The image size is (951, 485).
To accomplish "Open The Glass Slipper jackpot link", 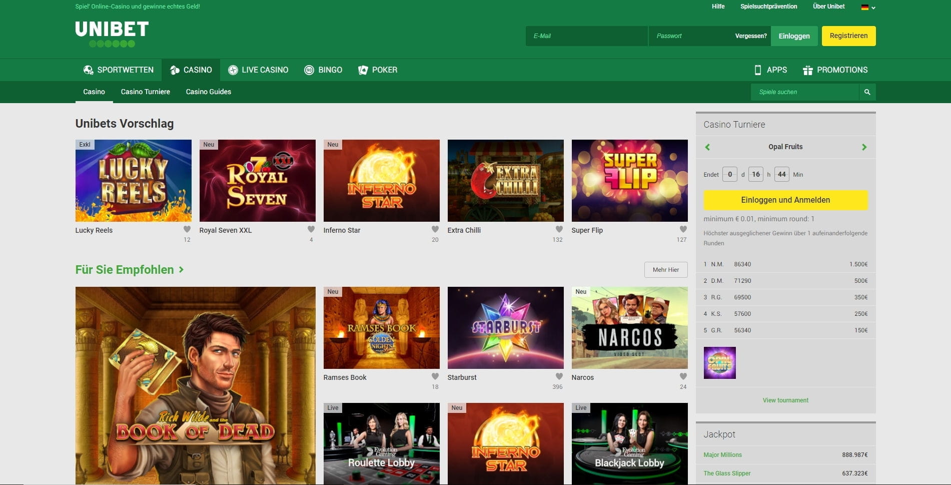I will [727, 473].
